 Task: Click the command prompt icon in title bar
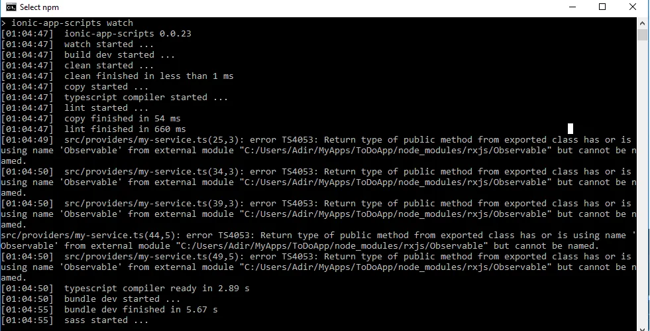(x=11, y=7)
